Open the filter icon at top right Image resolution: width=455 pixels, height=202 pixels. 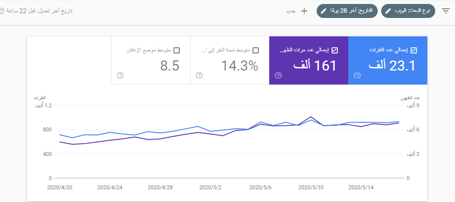click(x=446, y=11)
